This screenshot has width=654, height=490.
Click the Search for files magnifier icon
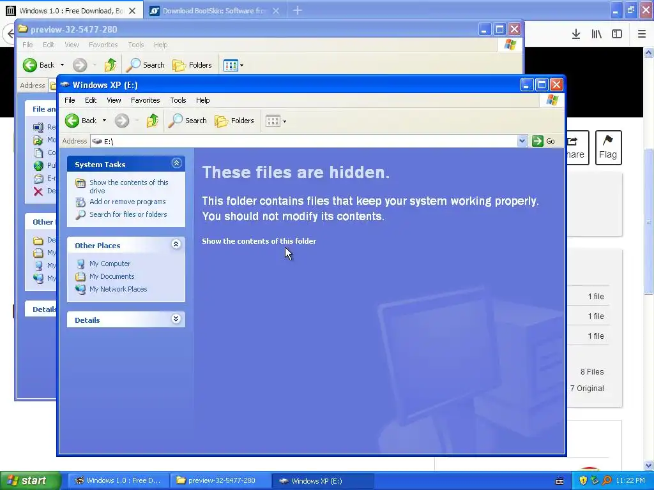[x=80, y=214]
